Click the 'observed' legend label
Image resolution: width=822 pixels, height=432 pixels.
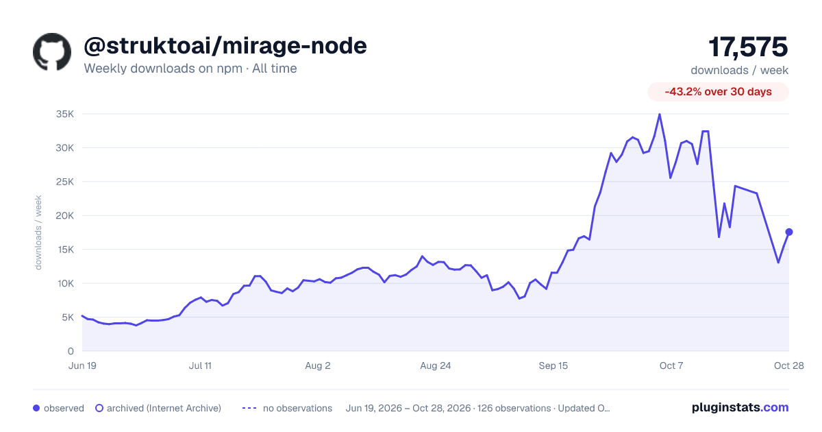[64, 408]
